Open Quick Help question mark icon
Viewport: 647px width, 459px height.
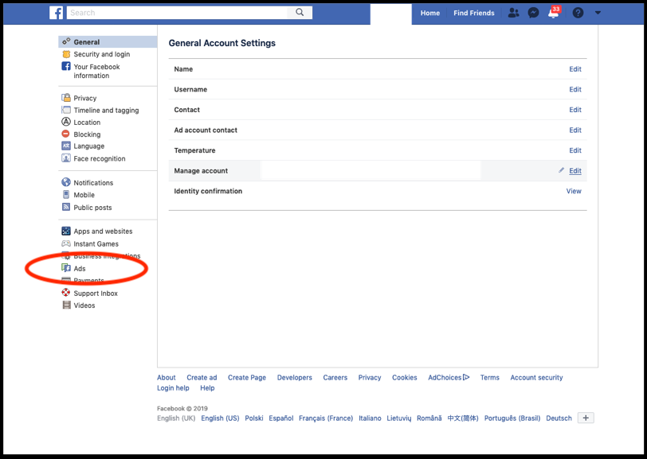coord(578,13)
